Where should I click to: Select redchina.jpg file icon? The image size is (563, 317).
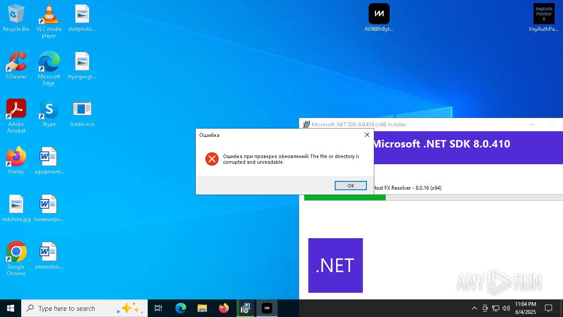16,209
